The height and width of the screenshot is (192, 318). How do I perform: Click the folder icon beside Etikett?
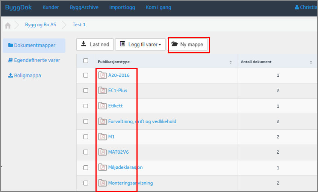coord(102,106)
